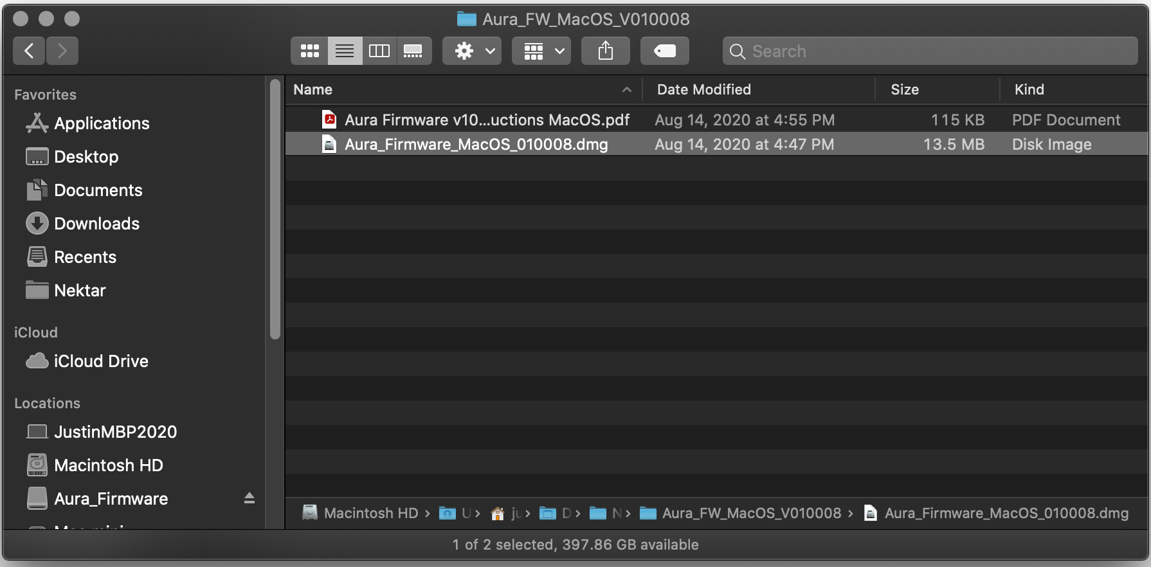Click the sidebar scrollbar
1151x567 pixels.
coord(275,209)
